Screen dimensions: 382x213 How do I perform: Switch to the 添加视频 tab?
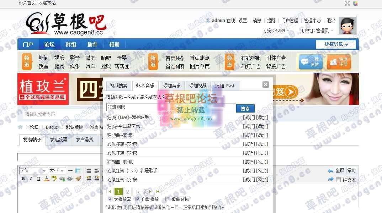(x=198, y=86)
